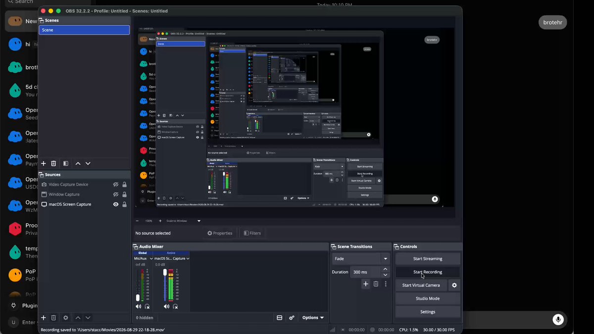Image resolution: width=594 pixels, height=334 pixels.
Task: Enable Studio Mode
Action: tap(428, 298)
